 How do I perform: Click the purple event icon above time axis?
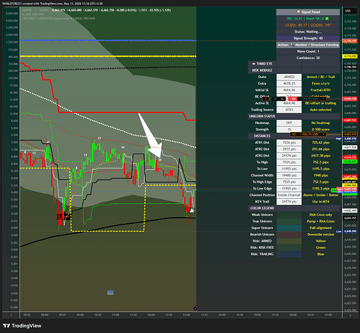coord(196,308)
